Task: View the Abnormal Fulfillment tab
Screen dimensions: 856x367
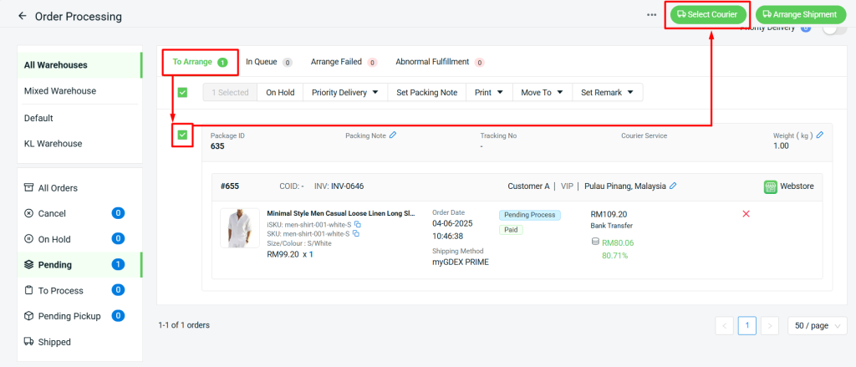Action: coord(440,62)
